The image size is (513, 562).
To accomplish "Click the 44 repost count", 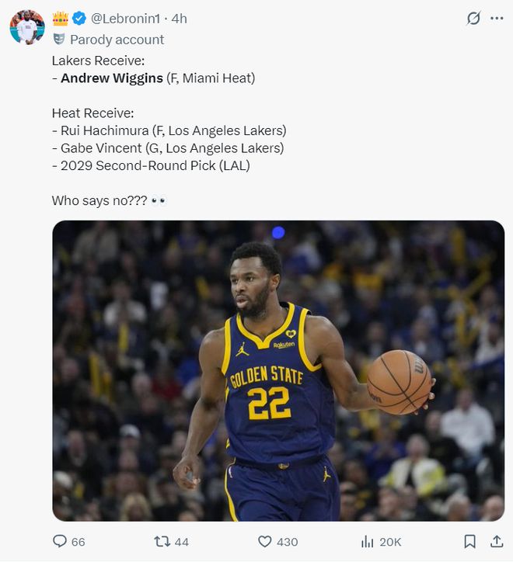I will tap(182, 542).
